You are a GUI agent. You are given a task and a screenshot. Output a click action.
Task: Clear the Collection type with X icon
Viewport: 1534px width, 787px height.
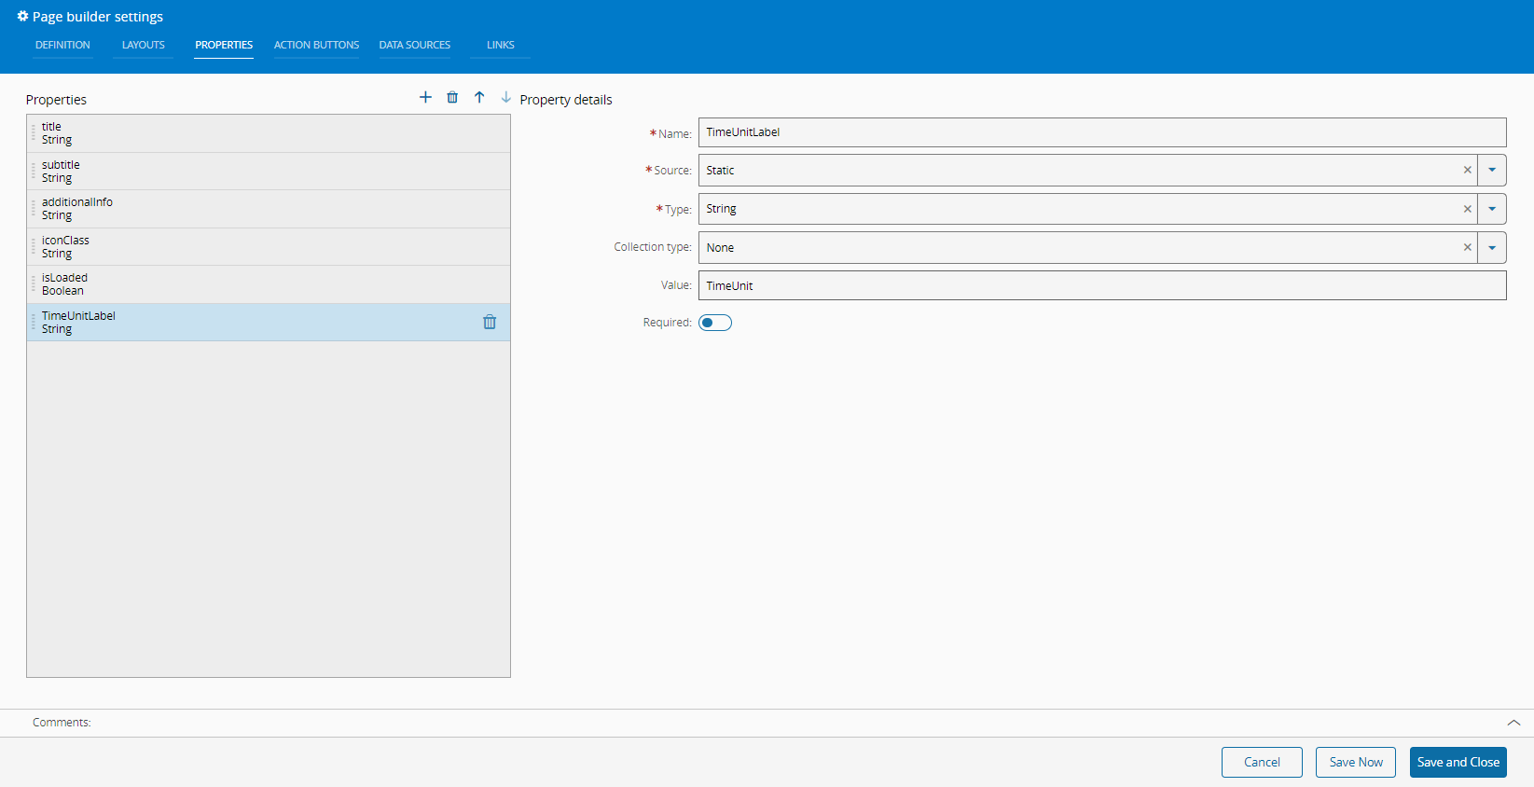click(x=1467, y=248)
